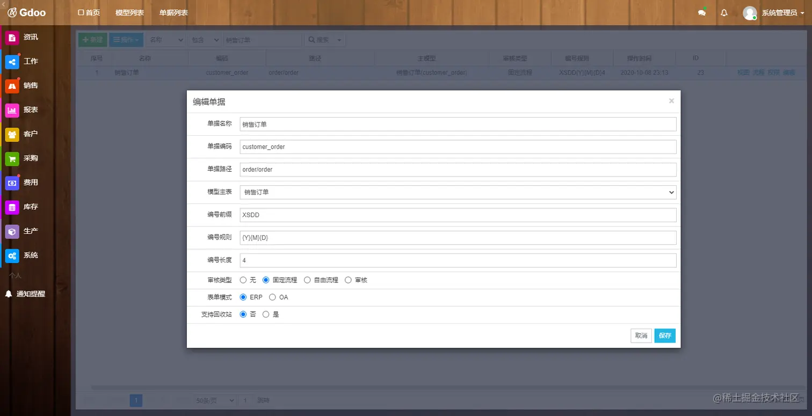This screenshot has height=416, width=812.
Task: Close the 编辑单据 dialog with X
Action: click(x=671, y=101)
